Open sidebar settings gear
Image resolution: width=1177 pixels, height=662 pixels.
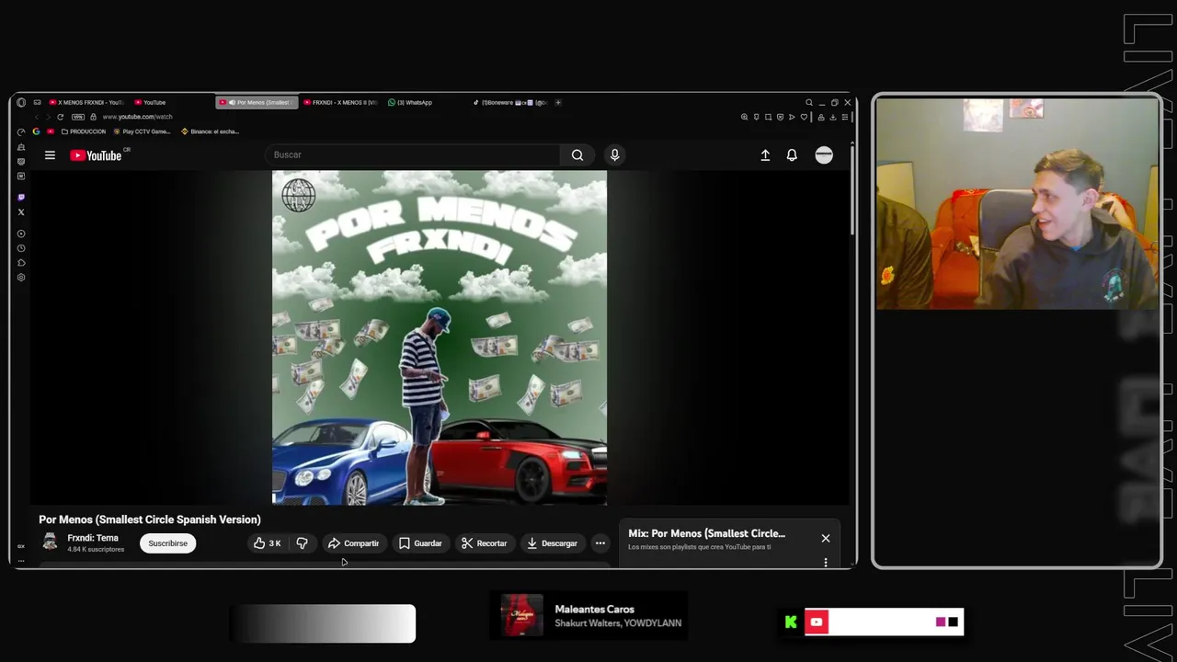click(x=21, y=278)
